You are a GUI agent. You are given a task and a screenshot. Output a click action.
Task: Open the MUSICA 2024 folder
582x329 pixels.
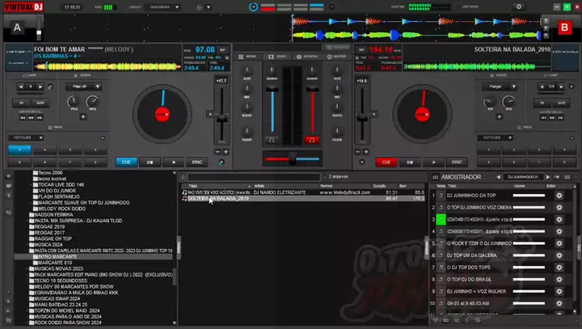click(x=48, y=245)
